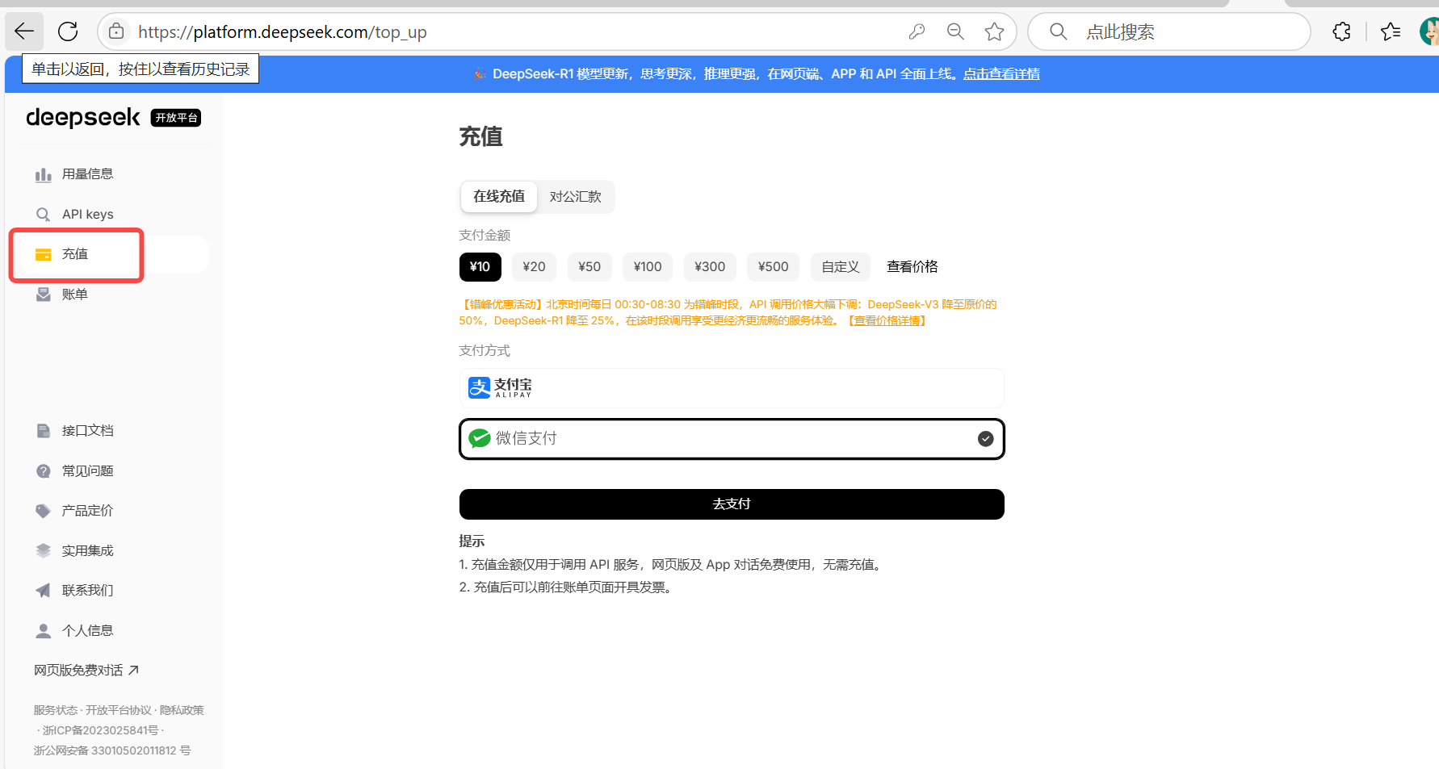Reload the page with refresh icon
The width and height of the screenshot is (1439, 769).
click(68, 31)
